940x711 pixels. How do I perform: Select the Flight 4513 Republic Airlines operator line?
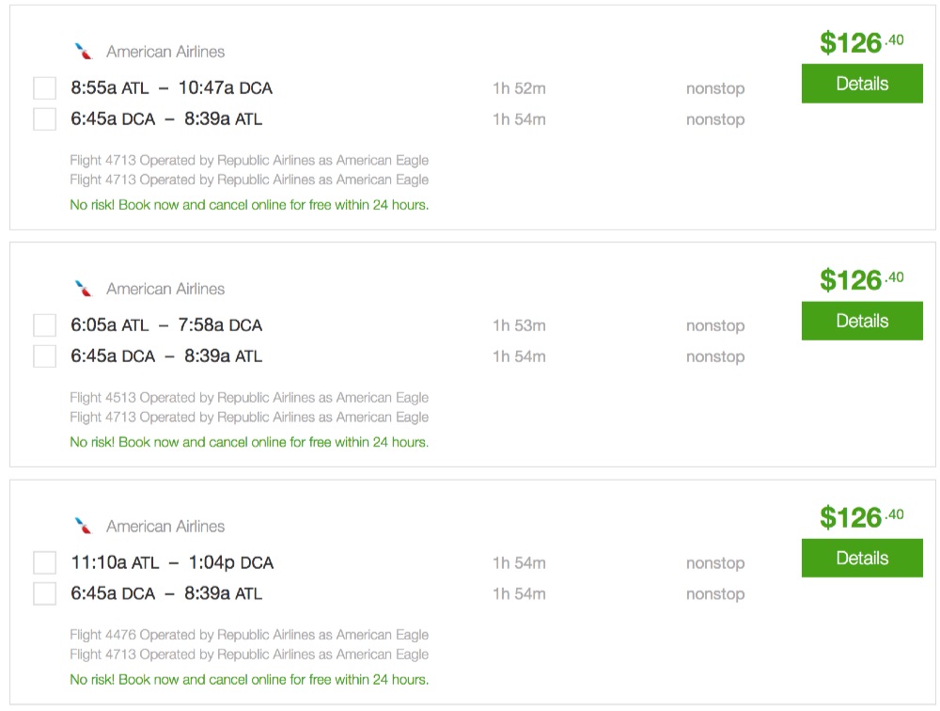249,397
